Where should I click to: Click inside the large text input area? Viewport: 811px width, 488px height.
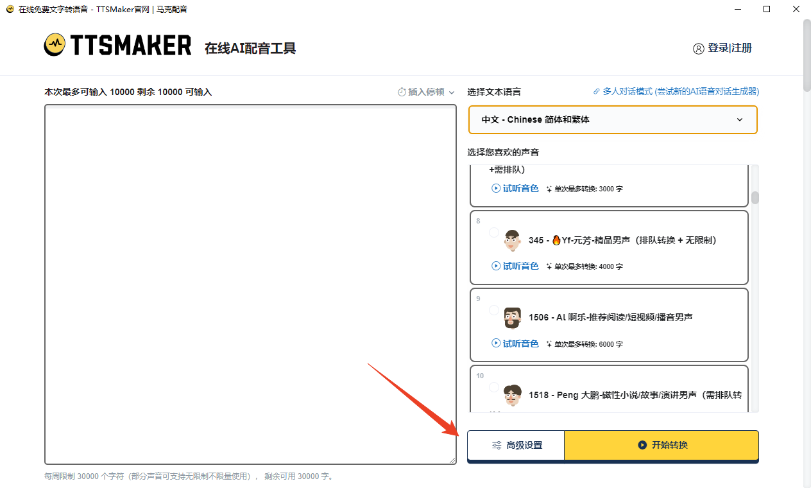tap(250, 283)
